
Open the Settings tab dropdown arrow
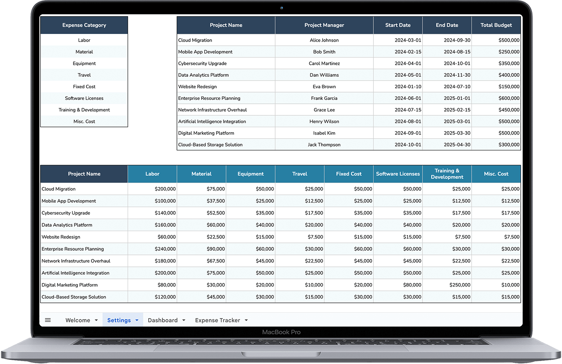pyautogui.click(x=137, y=320)
